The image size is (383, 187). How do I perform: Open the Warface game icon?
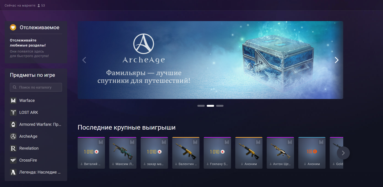coord(13,101)
